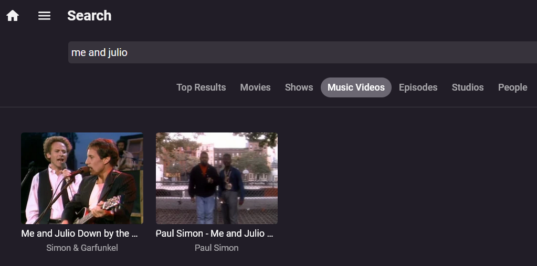Click the title "Paul Simon - Me and Julio ..."
Viewport: 537px width, 266px height.
tap(214, 234)
